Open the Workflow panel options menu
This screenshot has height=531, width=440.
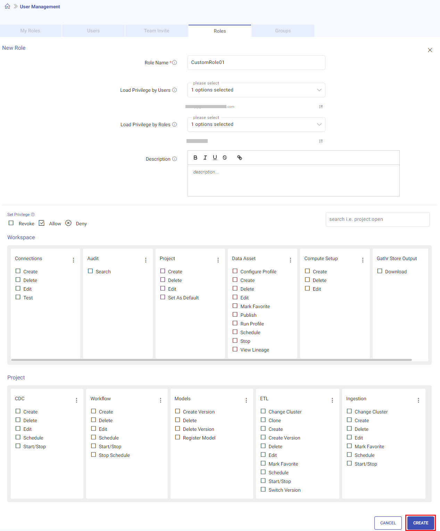pyautogui.click(x=160, y=400)
